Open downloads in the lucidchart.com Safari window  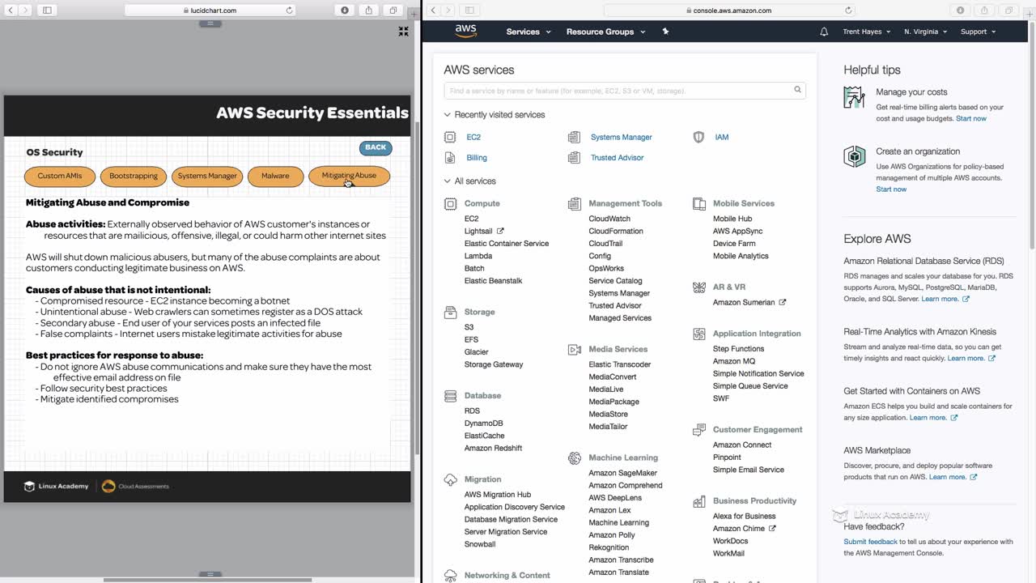tap(345, 11)
